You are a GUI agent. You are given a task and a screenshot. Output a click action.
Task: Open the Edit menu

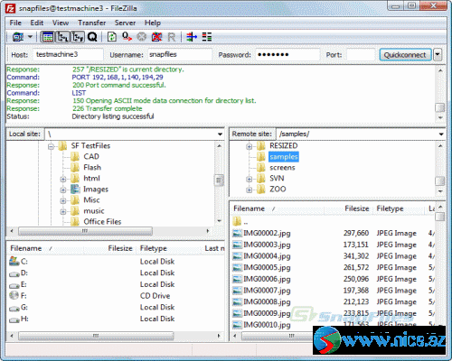pyautogui.click(x=37, y=23)
